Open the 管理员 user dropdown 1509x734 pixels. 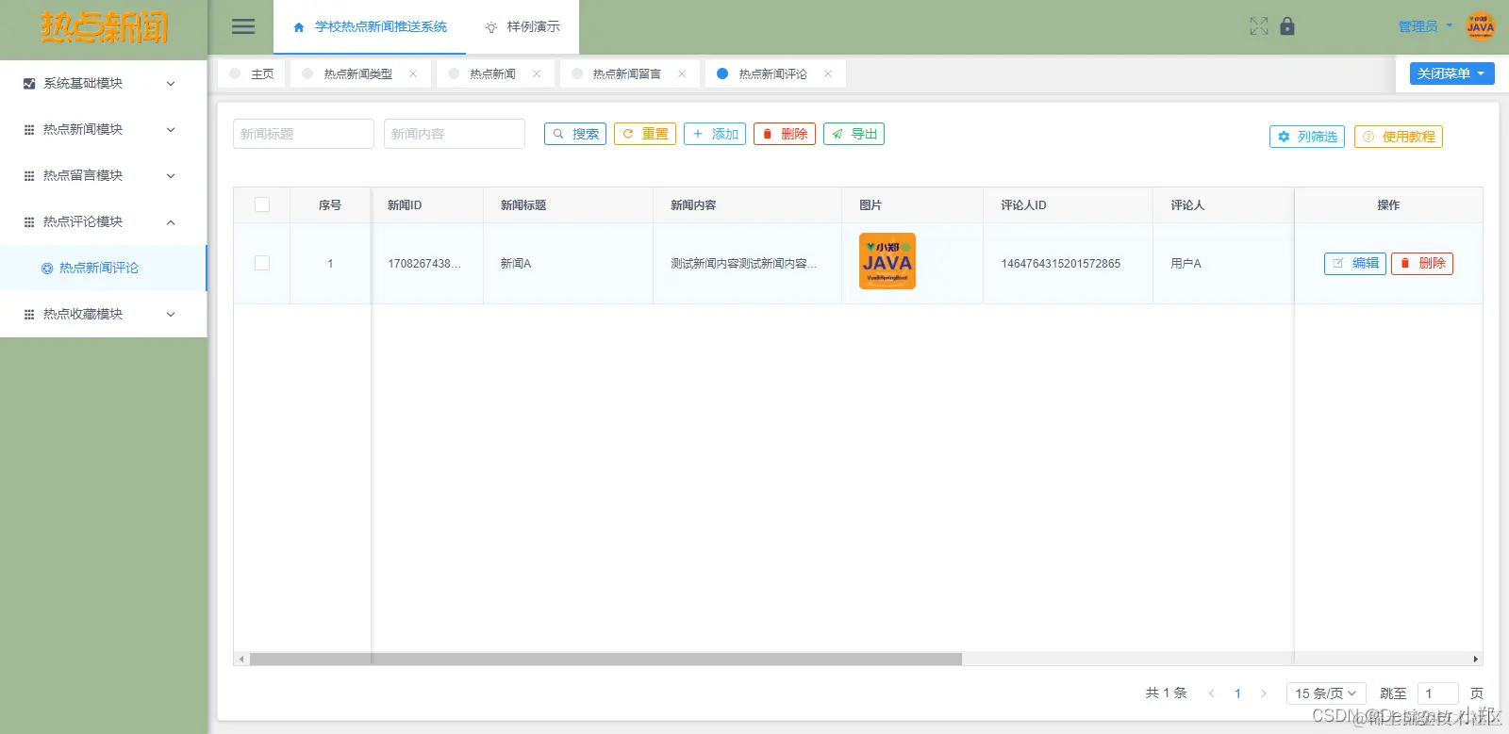coord(1425,26)
